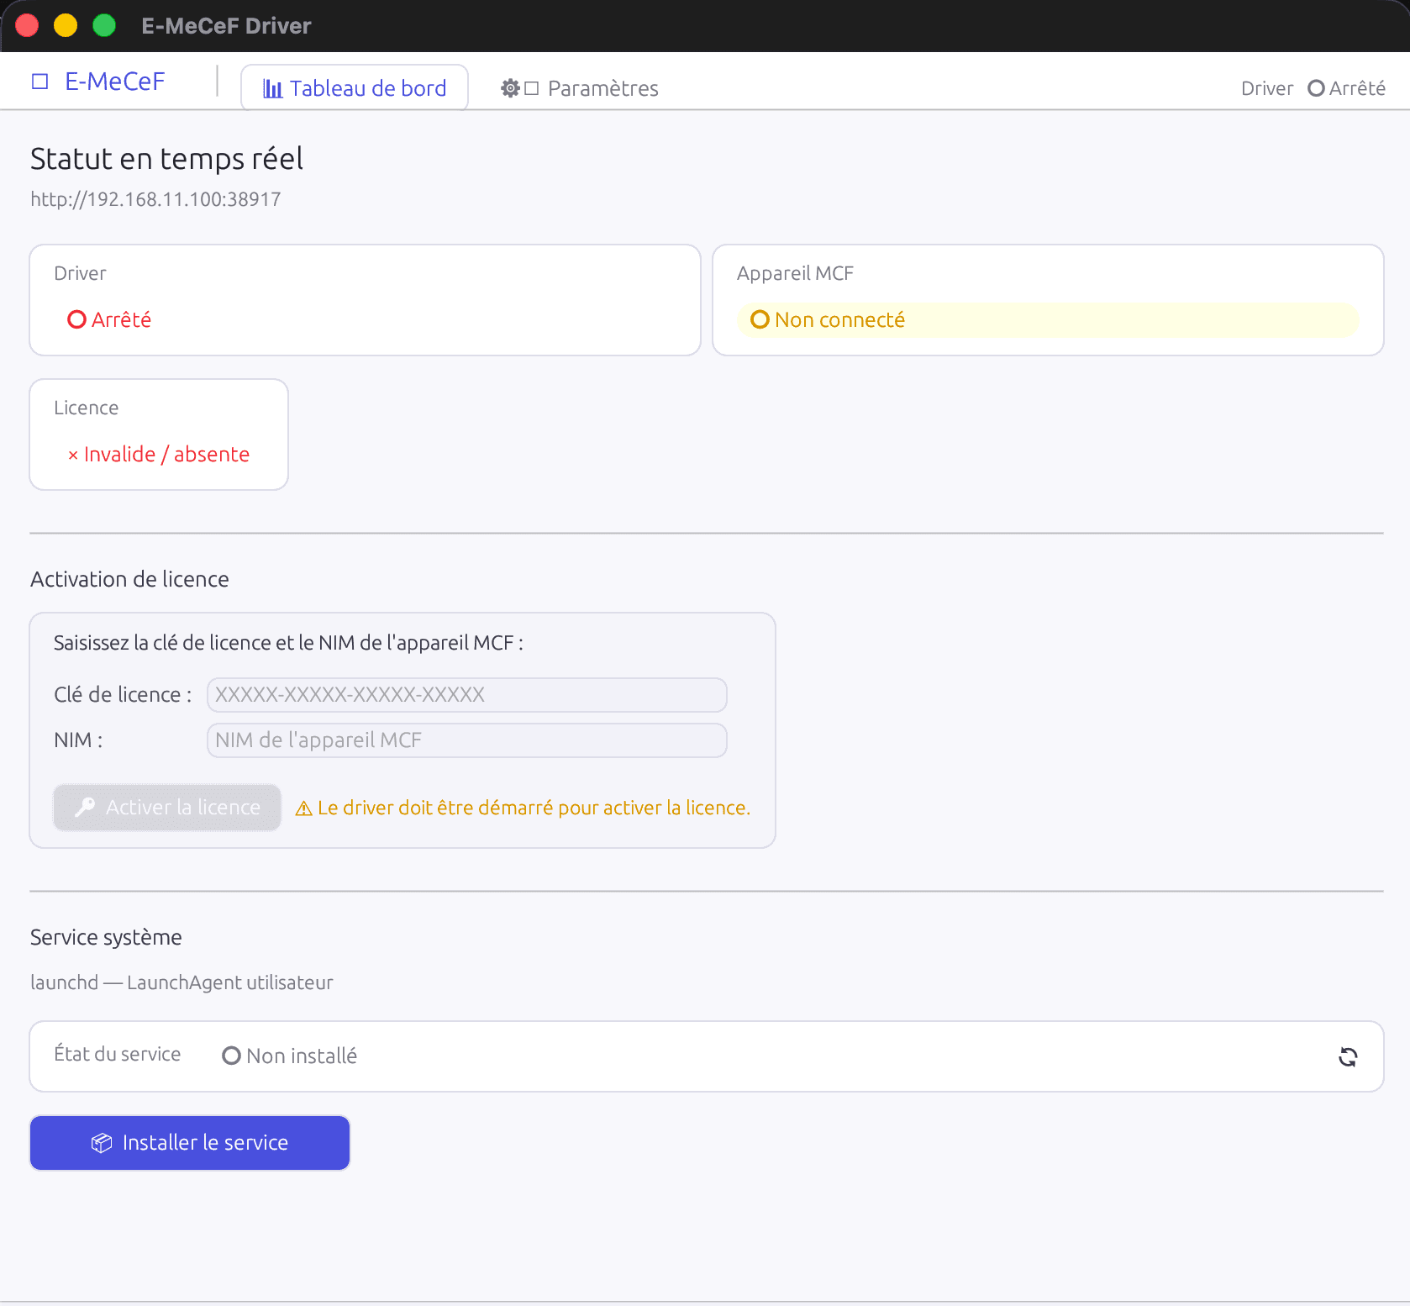
Task: Click the Non connecté status text
Action: click(839, 320)
